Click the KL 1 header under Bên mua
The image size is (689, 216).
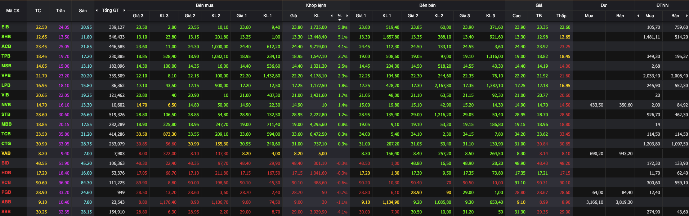coord(268,16)
